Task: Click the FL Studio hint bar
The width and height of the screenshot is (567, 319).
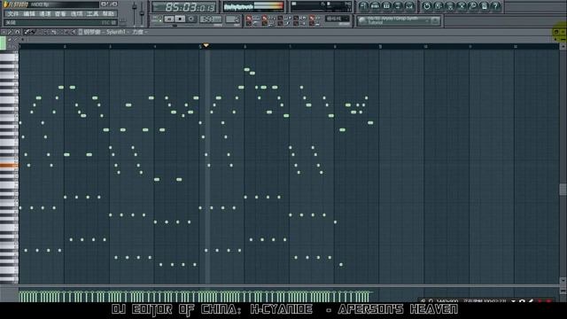Action: [60, 22]
